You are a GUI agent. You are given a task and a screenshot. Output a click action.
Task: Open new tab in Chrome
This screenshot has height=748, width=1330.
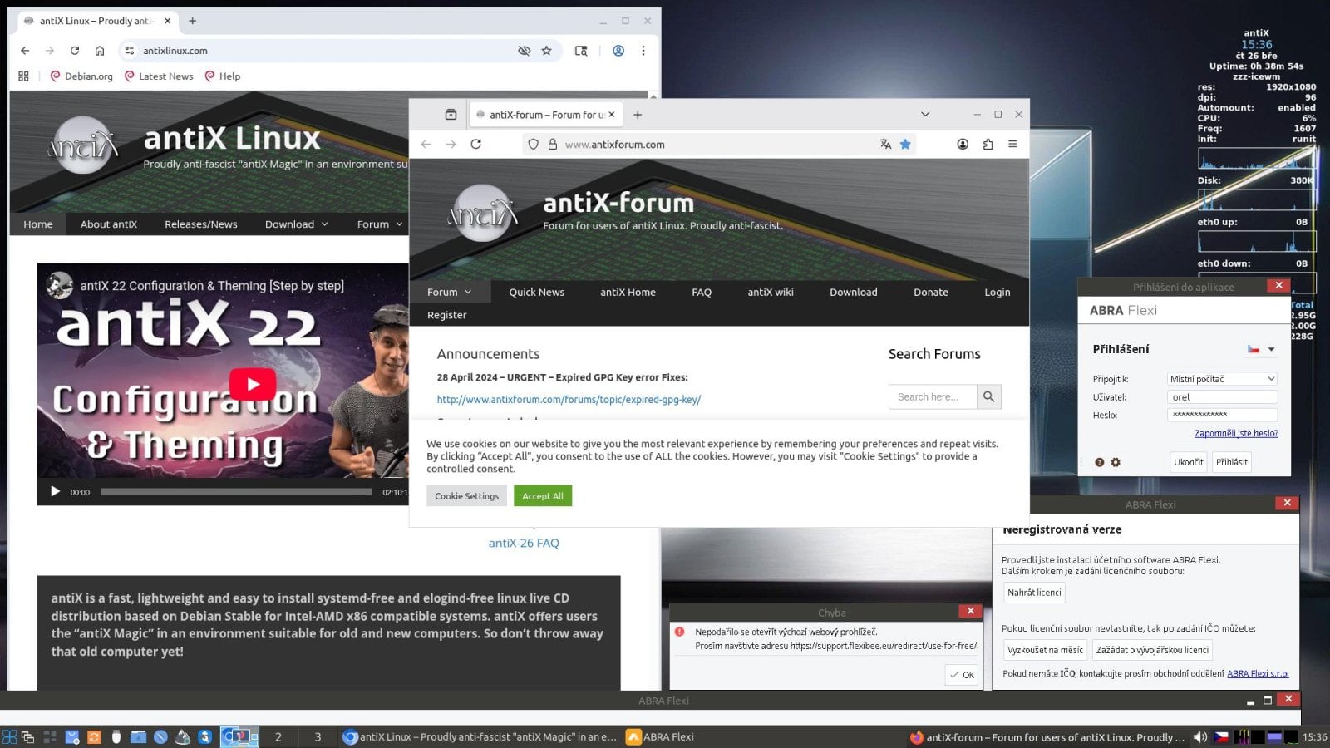(193, 21)
